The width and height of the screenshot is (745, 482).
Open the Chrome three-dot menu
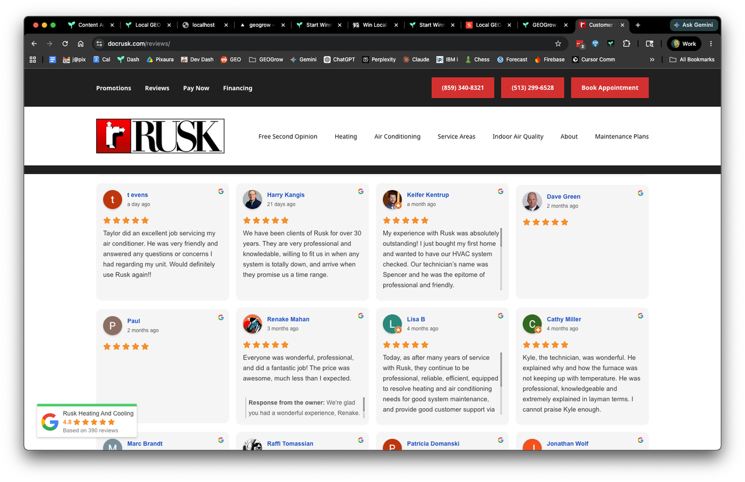tap(711, 44)
